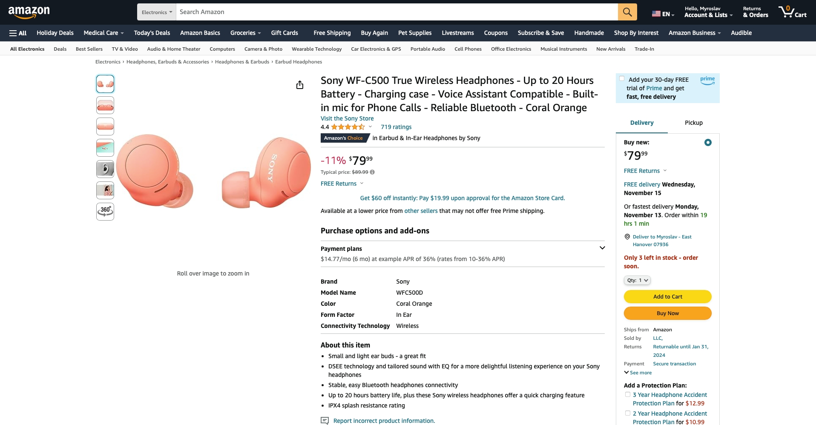The width and height of the screenshot is (816, 425).
Task: Check the Prime 30-day free trial box
Action: pyautogui.click(x=622, y=79)
